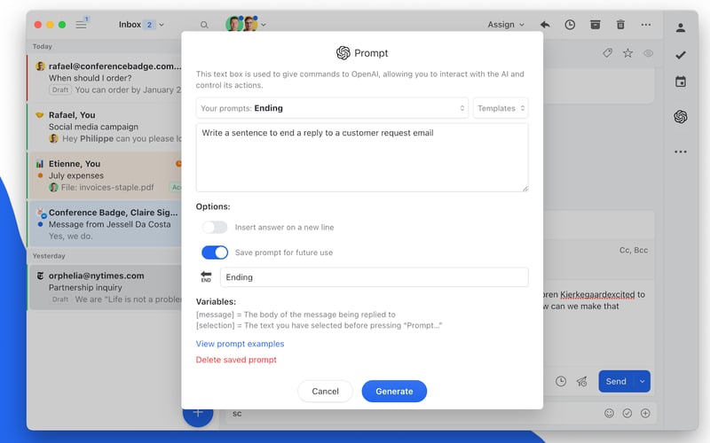Click the Draft badge under When should I order
Screen dimensions: 710x443
[x=60, y=90]
